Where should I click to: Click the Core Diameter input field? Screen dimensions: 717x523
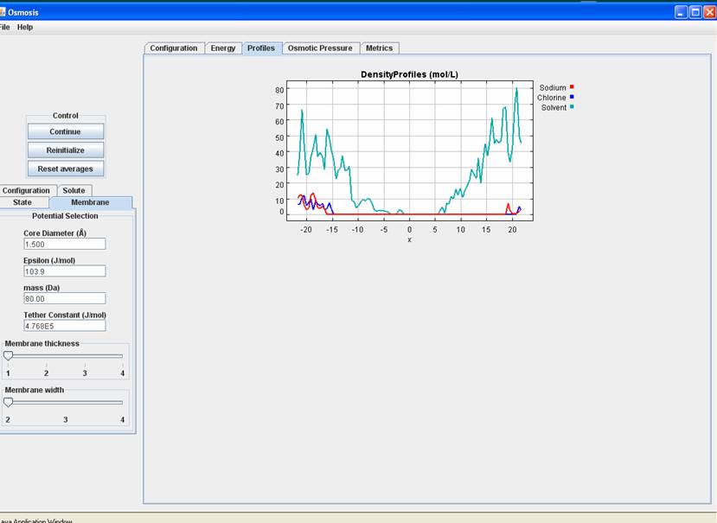tap(64, 244)
